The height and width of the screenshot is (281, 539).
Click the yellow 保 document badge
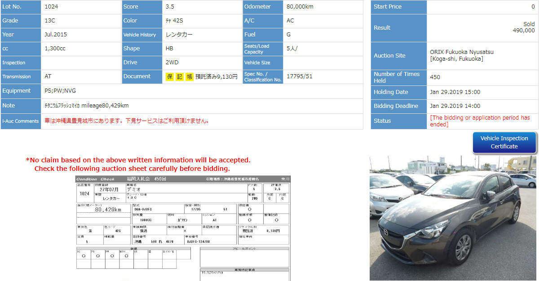(x=170, y=77)
